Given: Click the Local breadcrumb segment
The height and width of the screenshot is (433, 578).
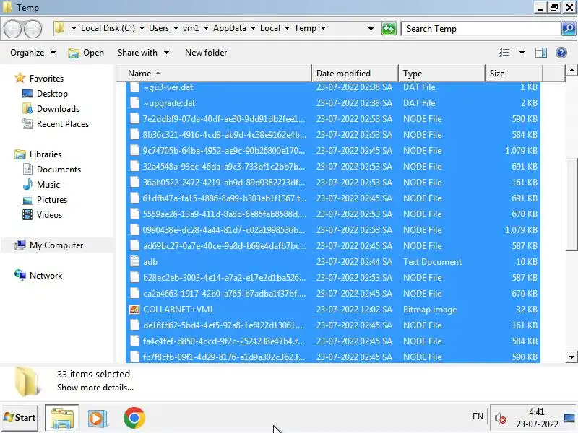Looking at the screenshot, I should (x=270, y=28).
